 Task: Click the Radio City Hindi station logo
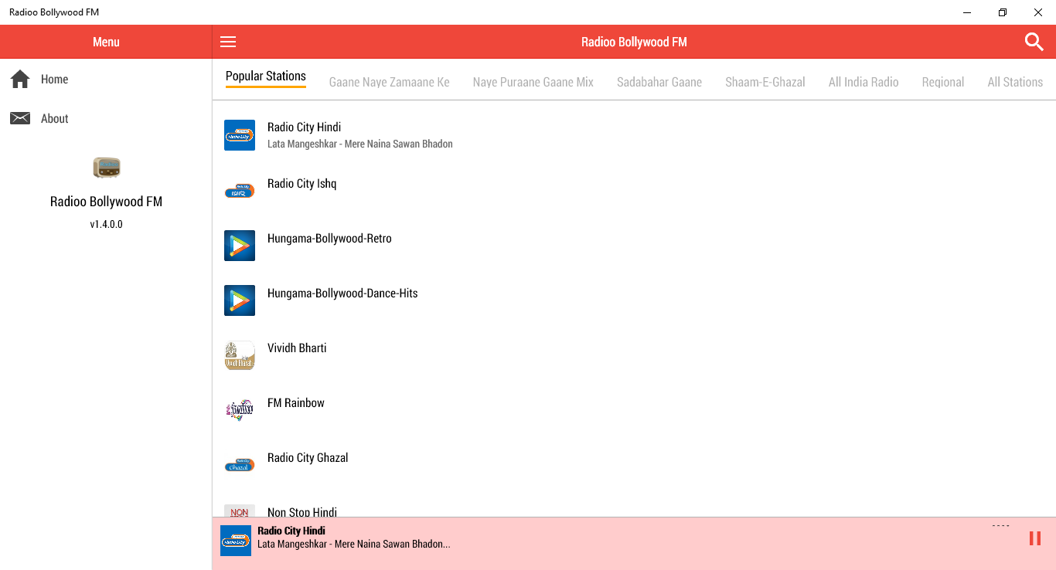coord(240,135)
